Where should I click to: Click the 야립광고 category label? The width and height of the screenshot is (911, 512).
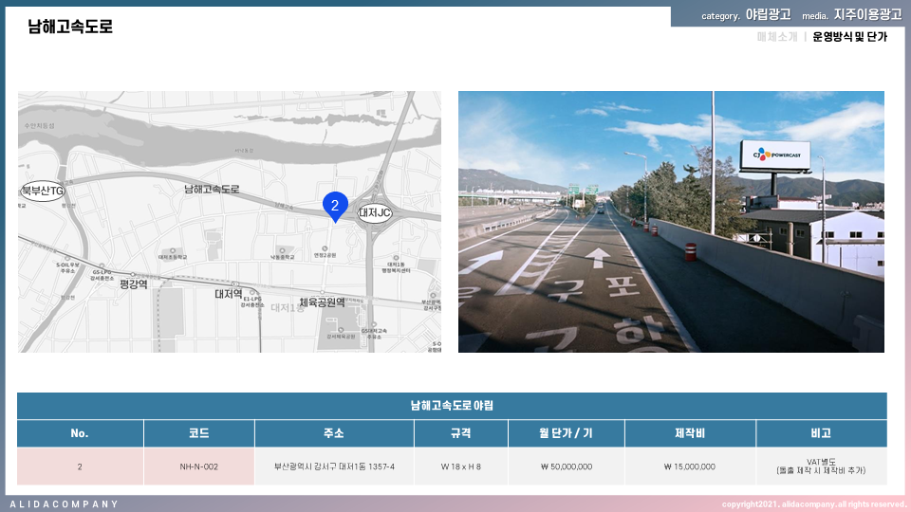coord(768,15)
